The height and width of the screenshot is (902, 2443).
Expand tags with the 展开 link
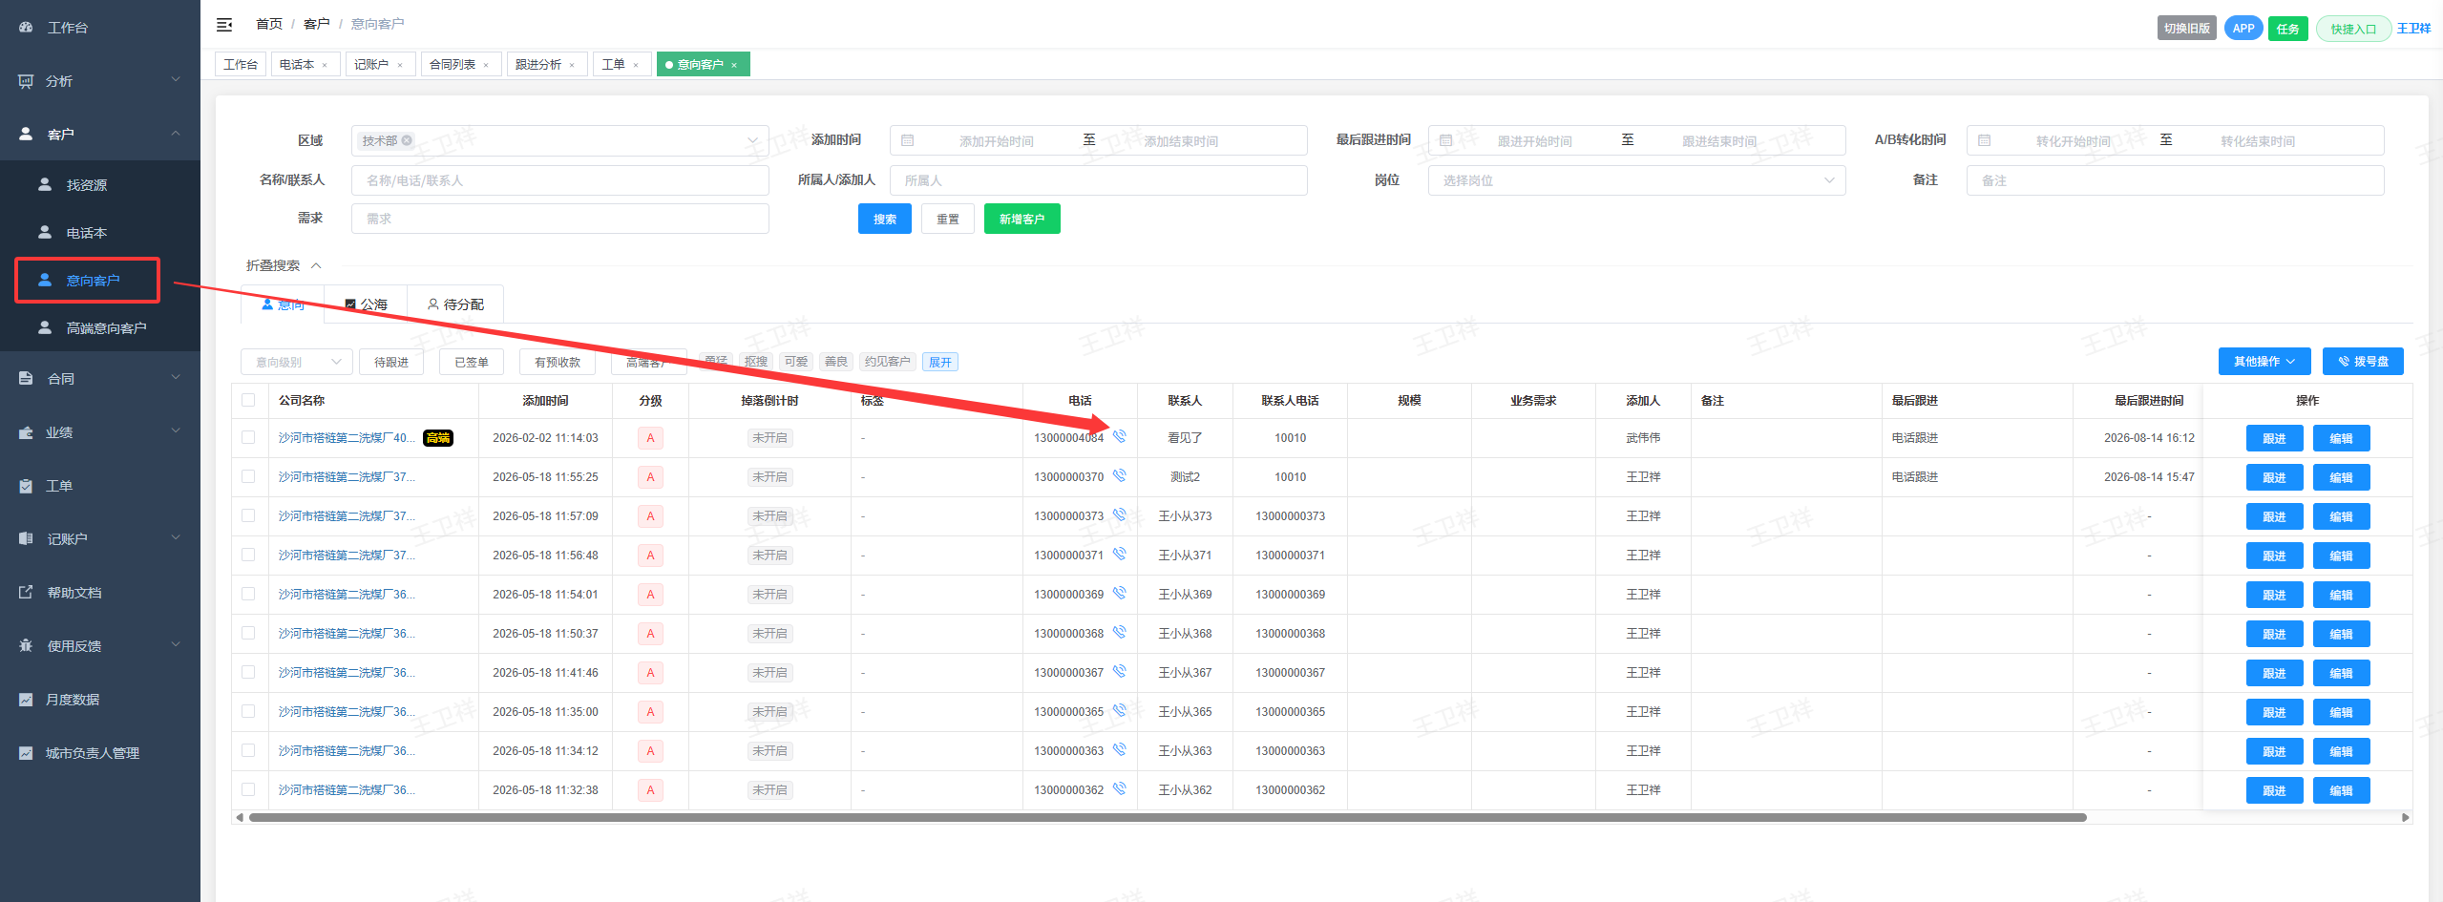pyautogui.click(x=940, y=362)
